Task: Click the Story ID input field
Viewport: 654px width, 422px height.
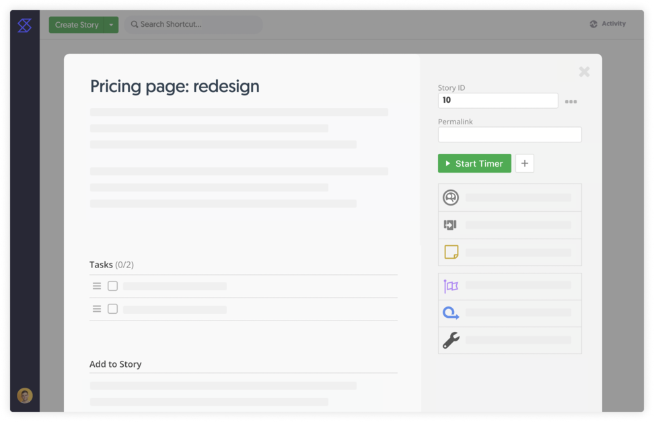Action: [x=498, y=101]
